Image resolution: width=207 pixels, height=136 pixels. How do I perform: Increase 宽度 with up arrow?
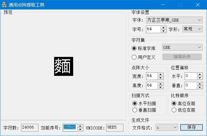[x=161, y=74]
